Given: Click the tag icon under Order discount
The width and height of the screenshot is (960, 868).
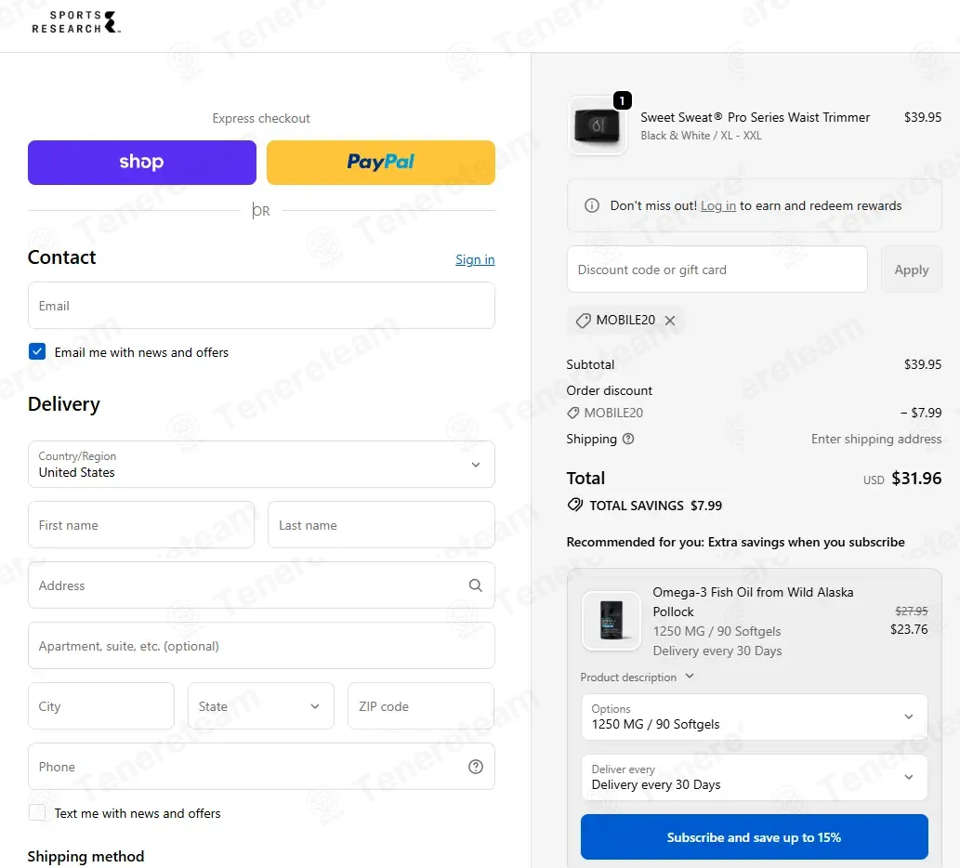Looking at the screenshot, I should 573,413.
